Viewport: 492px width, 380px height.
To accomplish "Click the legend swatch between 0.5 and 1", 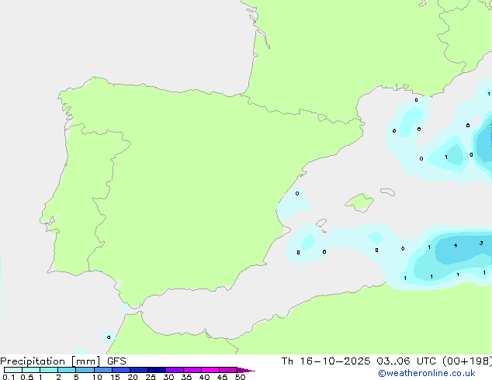I will pyautogui.click(x=31, y=370).
